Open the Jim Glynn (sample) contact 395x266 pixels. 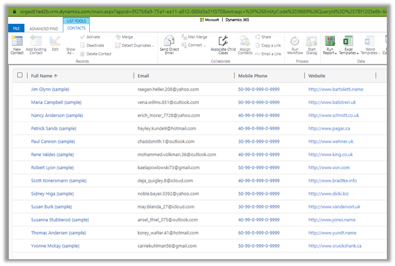(52, 89)
